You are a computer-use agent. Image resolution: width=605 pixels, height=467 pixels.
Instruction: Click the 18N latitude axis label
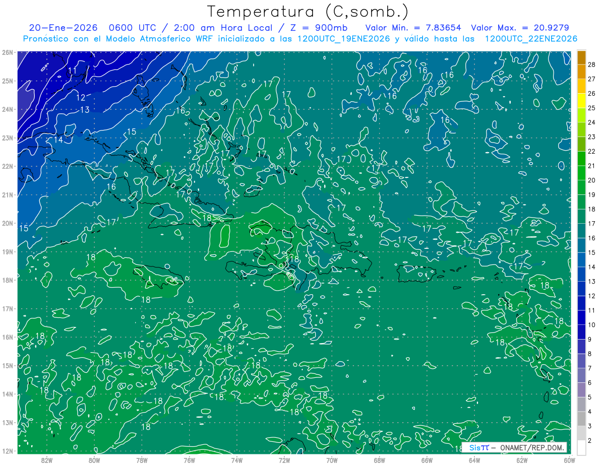[7, 280]
